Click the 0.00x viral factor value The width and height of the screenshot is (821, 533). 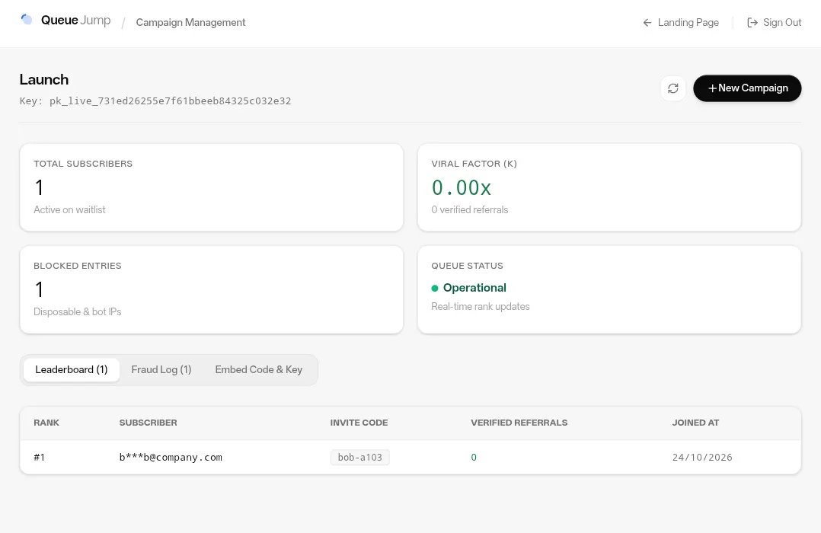[x=462, y=187]
